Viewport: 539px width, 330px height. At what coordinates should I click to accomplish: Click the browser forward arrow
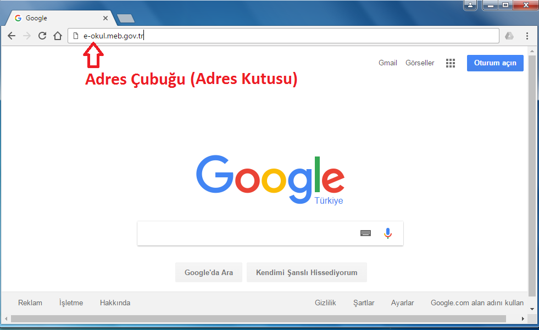[27, 36]
